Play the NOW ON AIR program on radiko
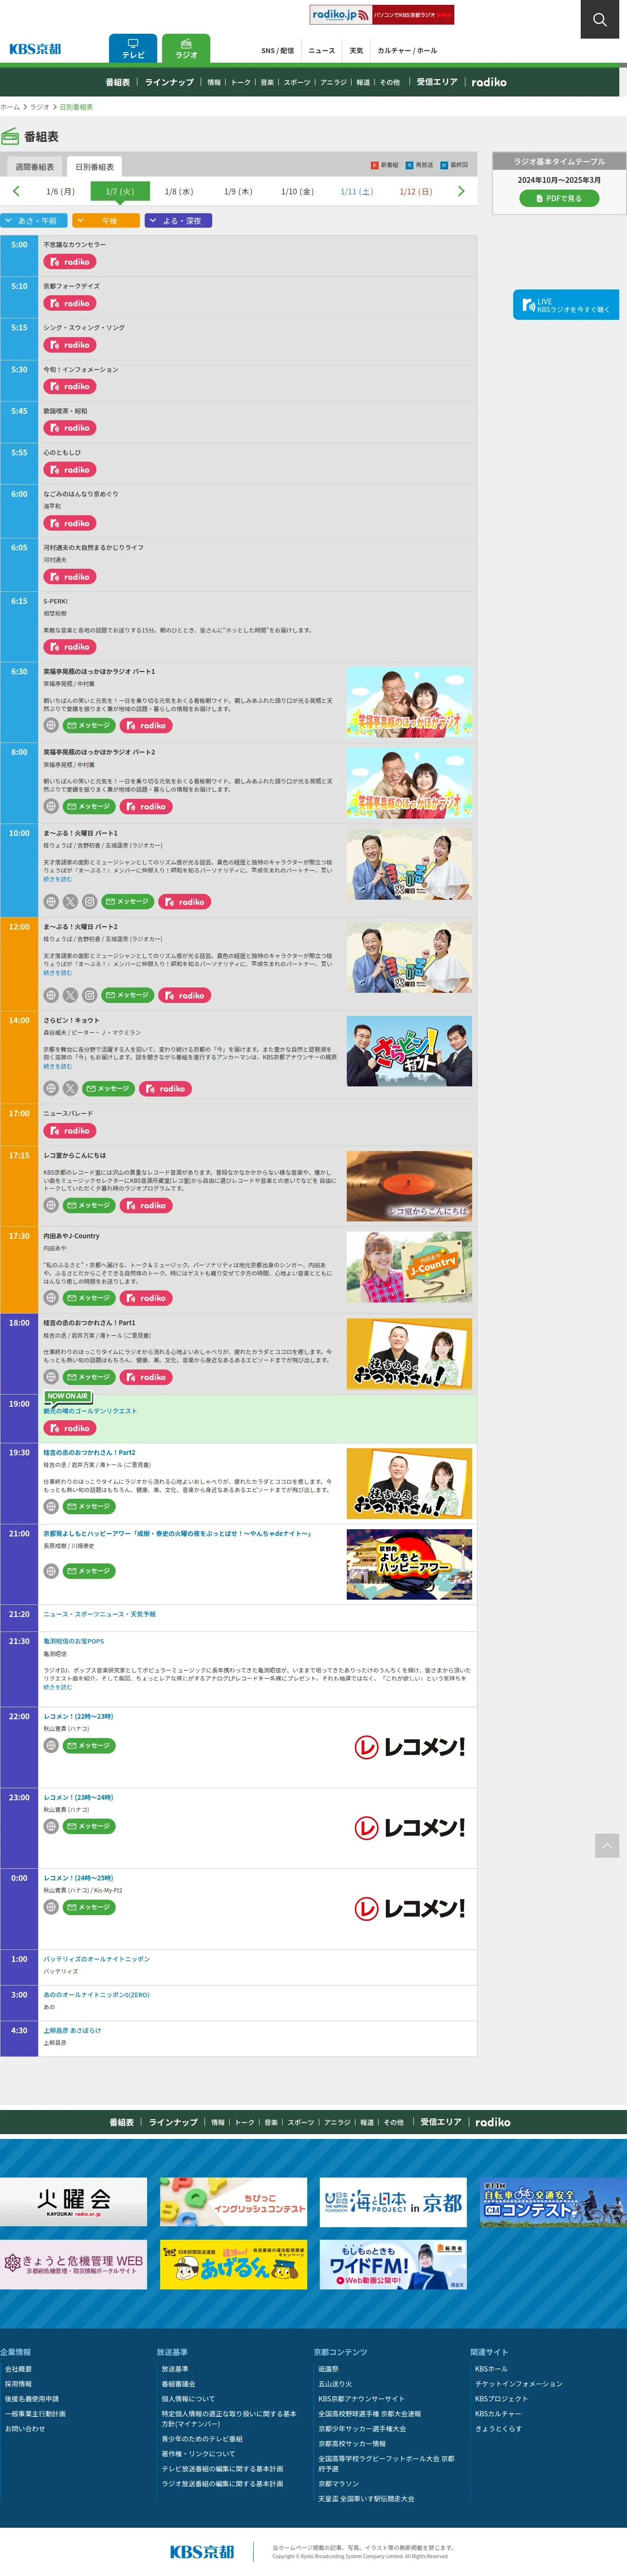 [x=69, y=1428]
